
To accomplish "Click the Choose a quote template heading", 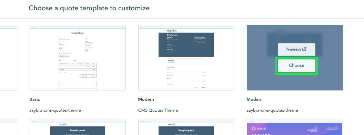I will [89, 8].
